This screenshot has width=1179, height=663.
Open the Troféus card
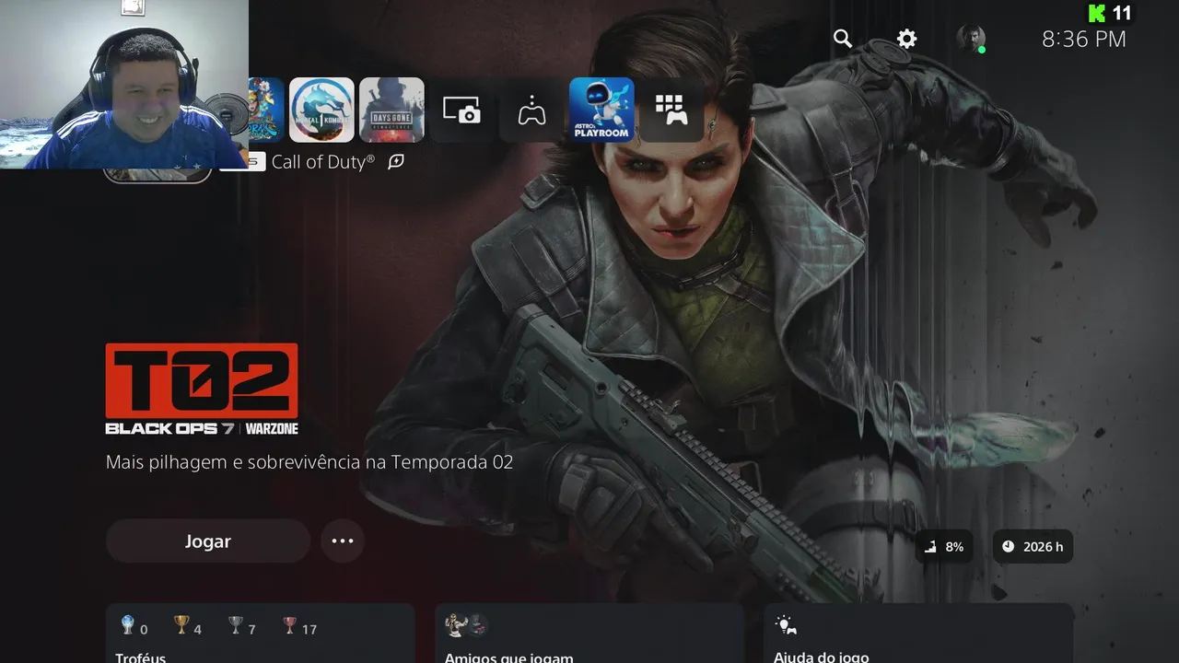260,634
